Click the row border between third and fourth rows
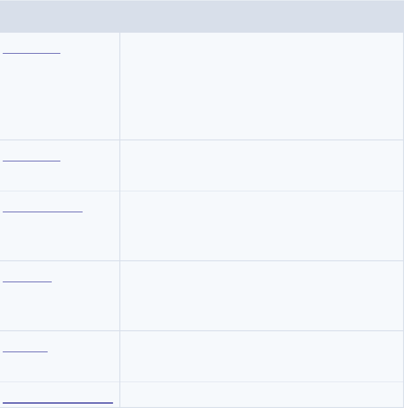 tap(202, 260)
